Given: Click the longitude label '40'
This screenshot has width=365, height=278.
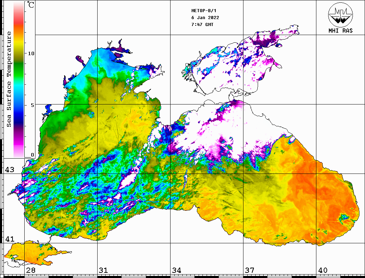Looking at the screenshot, I should tap(323, 270).
